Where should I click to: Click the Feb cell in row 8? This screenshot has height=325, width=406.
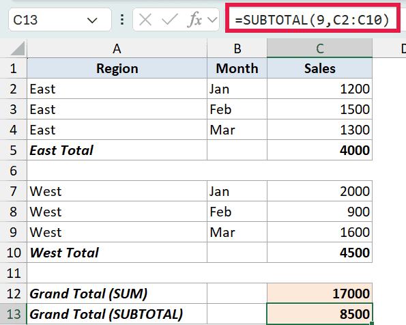[237, 212]
